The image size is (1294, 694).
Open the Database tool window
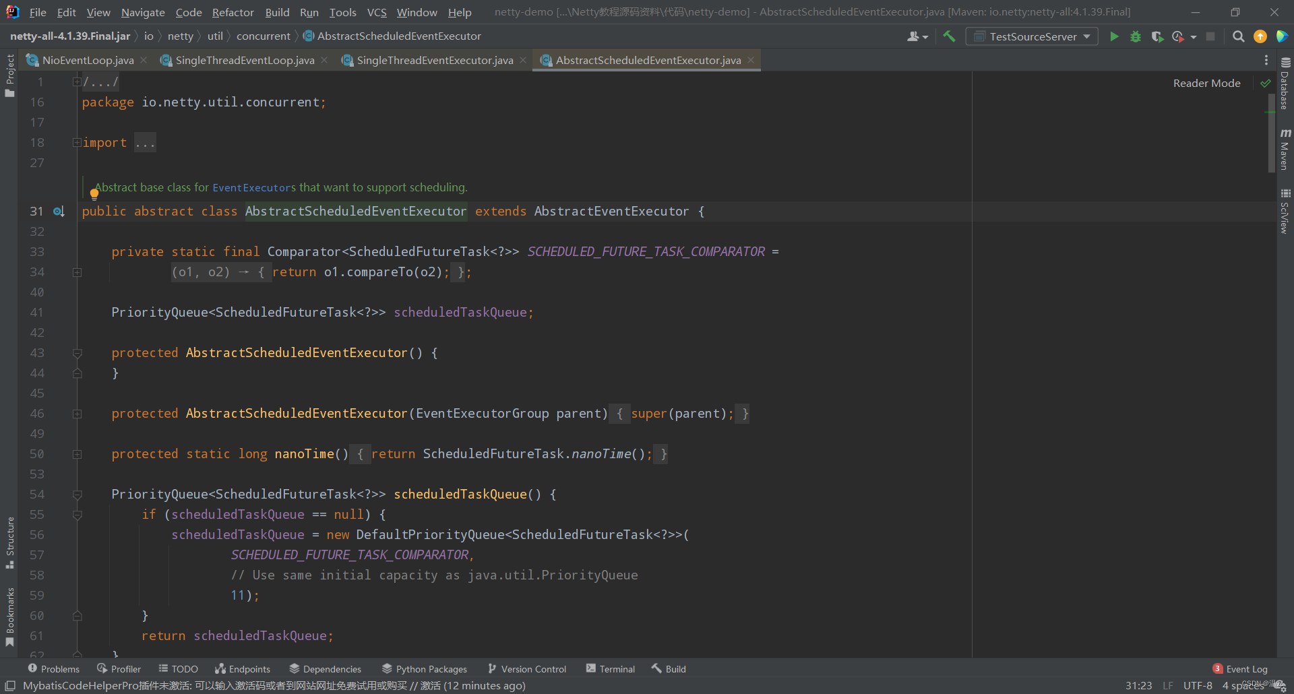[1285, 83]
